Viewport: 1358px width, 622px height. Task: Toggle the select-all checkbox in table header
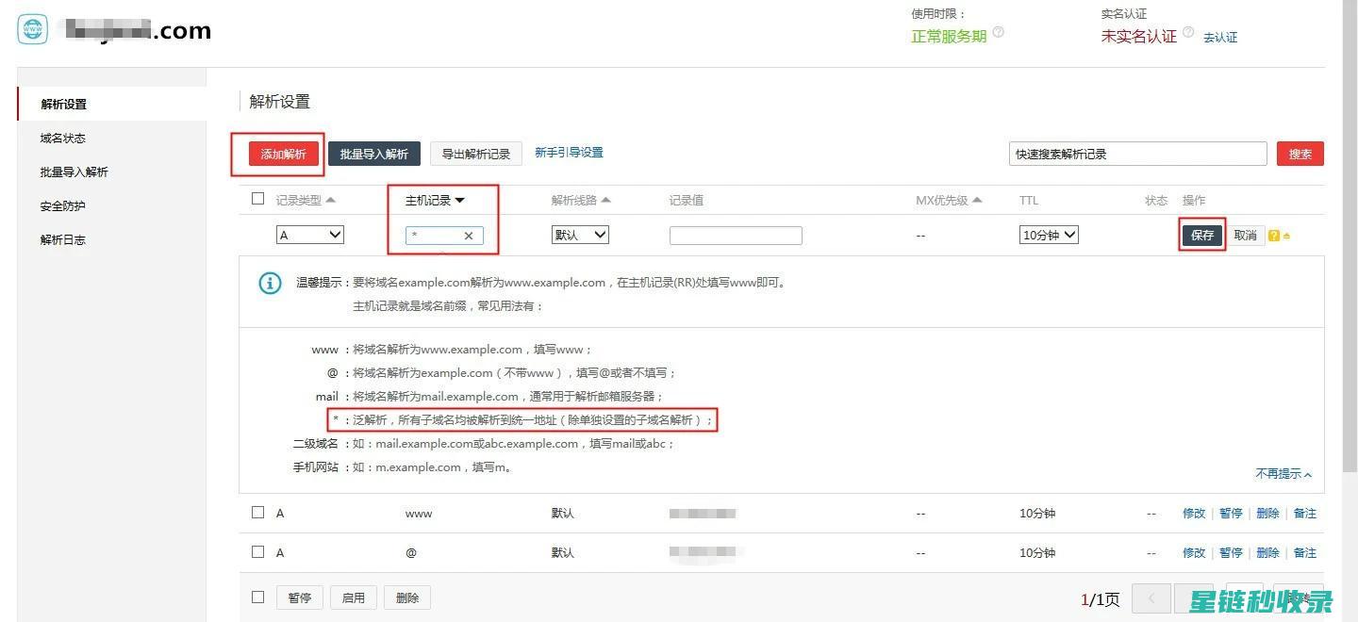[x=258, y=199]
